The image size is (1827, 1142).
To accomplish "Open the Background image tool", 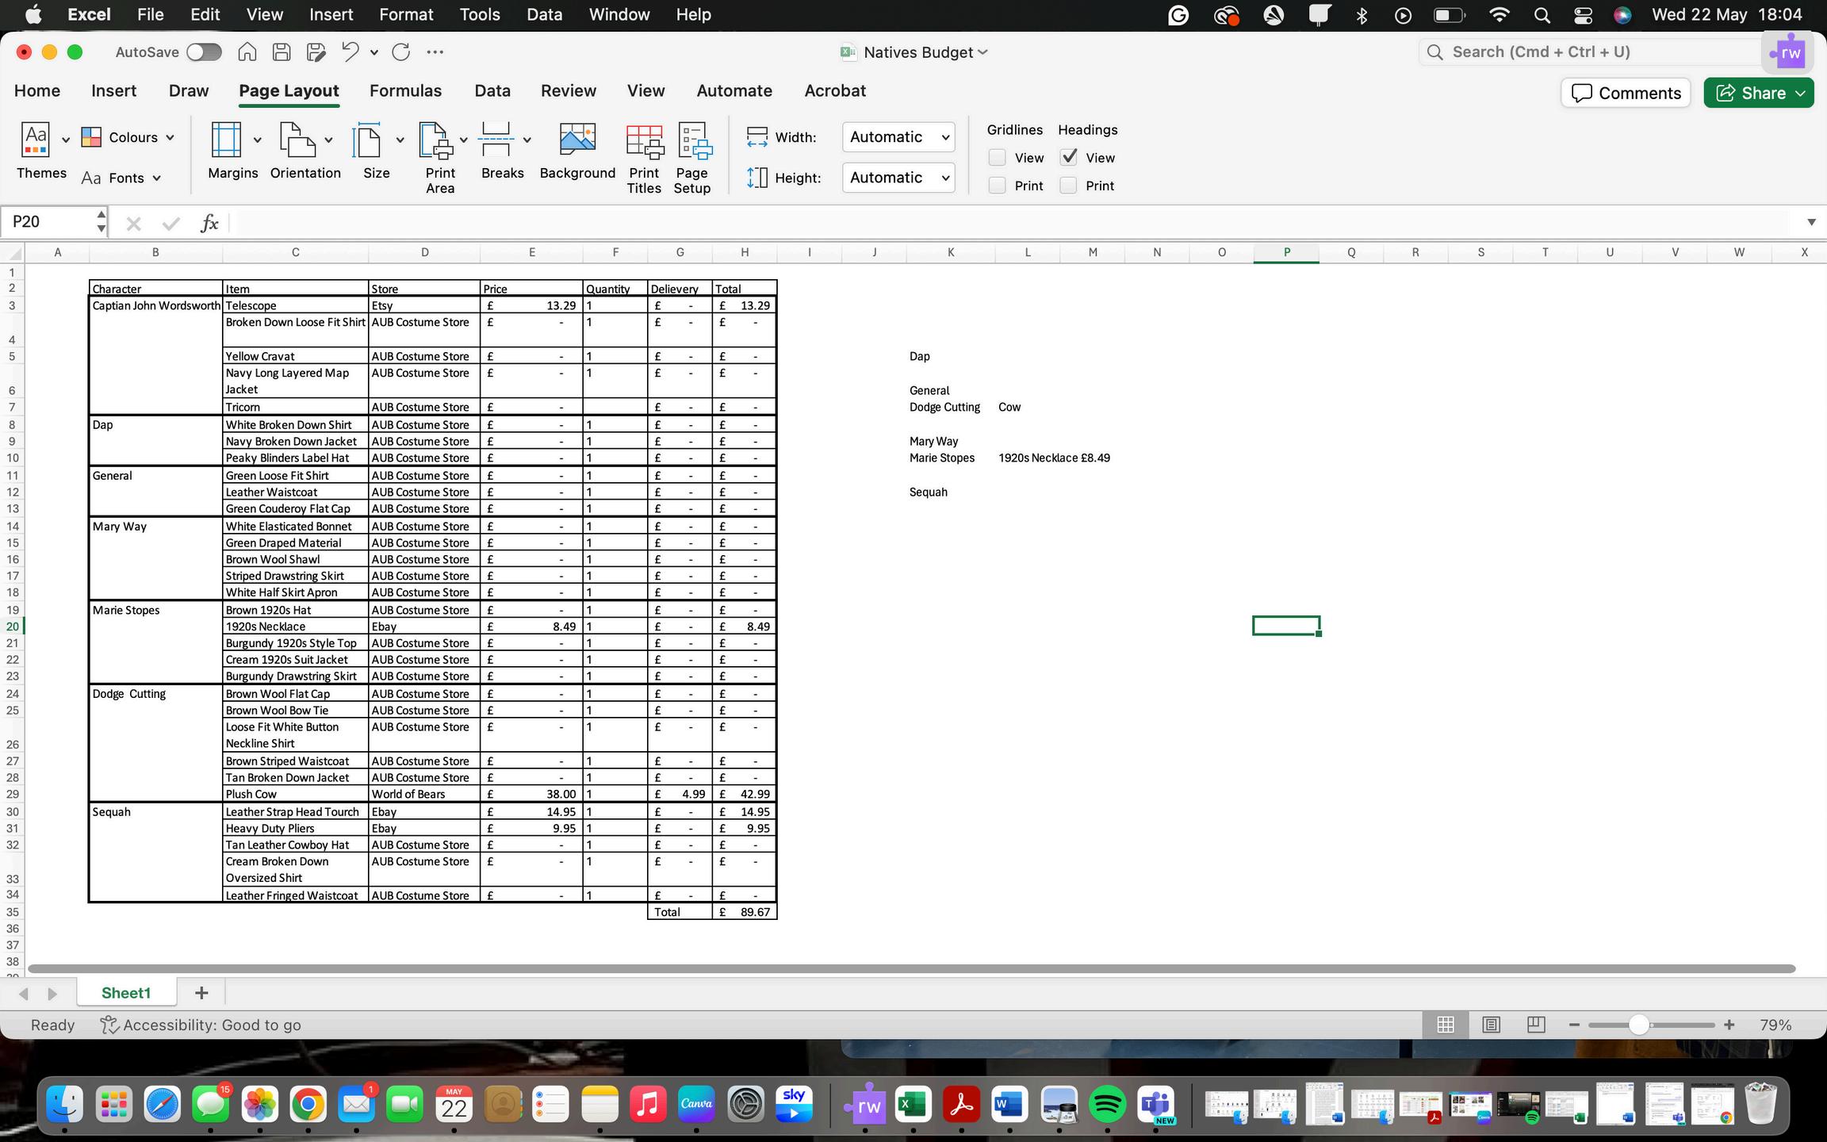I will click(577, 141).
